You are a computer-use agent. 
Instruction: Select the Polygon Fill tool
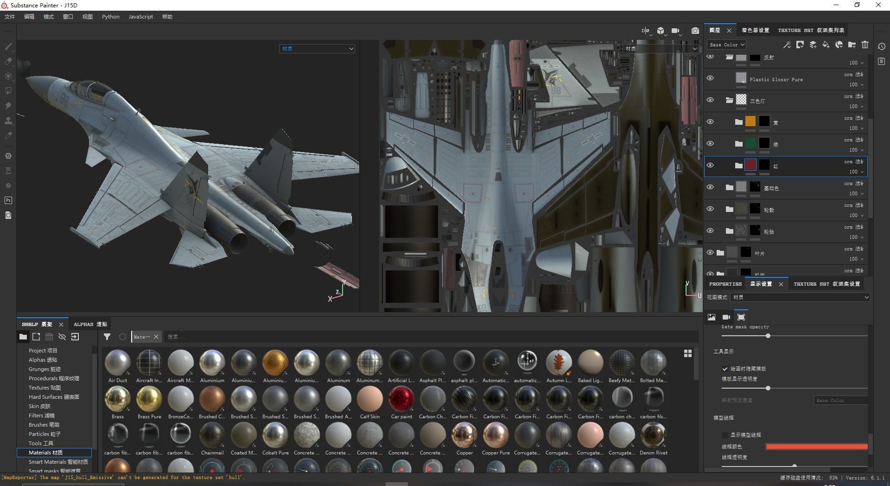(8, 91)
